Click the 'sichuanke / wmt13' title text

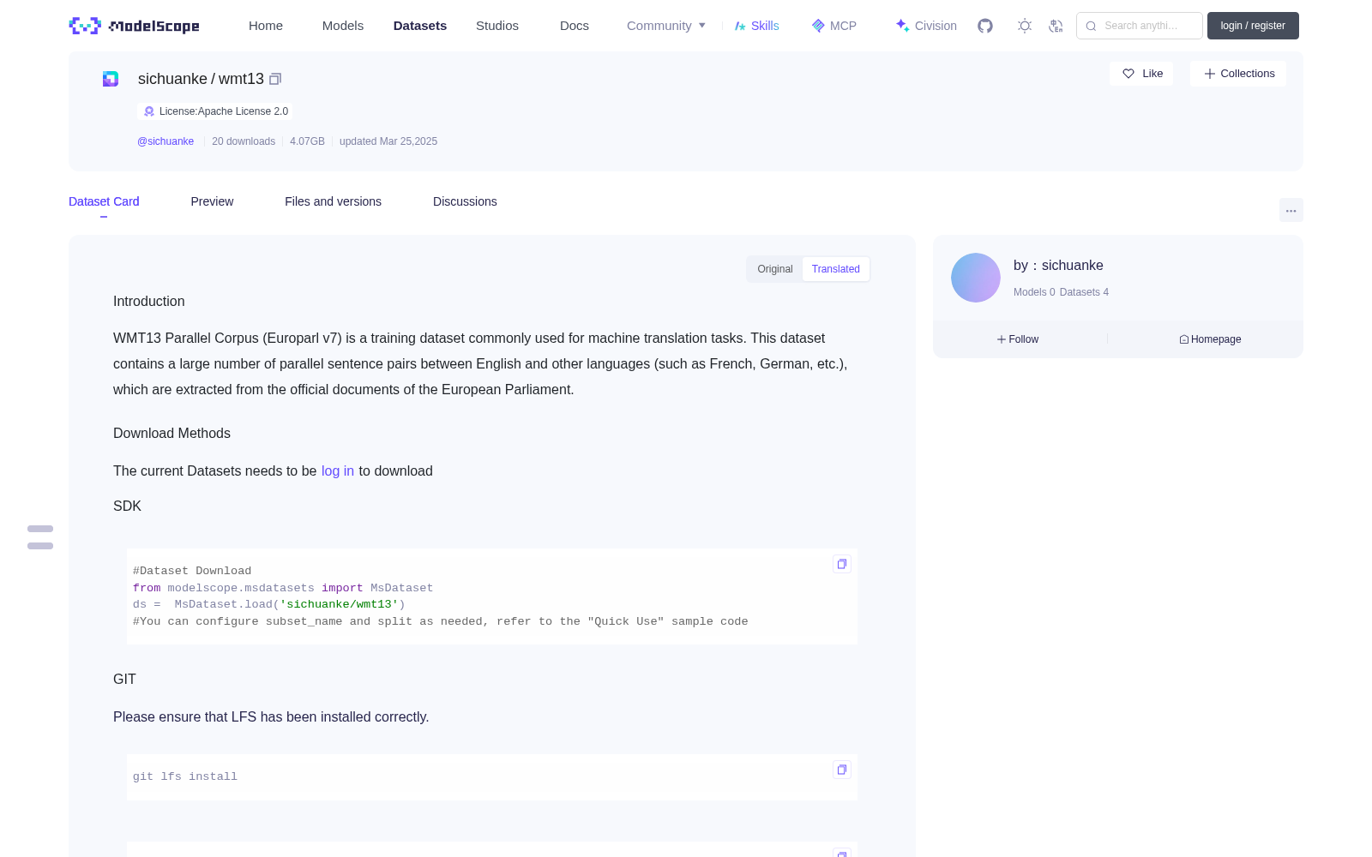click(201, 79)
